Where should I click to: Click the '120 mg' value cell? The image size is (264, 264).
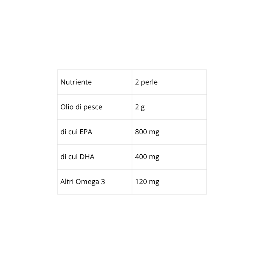[147, 182]
